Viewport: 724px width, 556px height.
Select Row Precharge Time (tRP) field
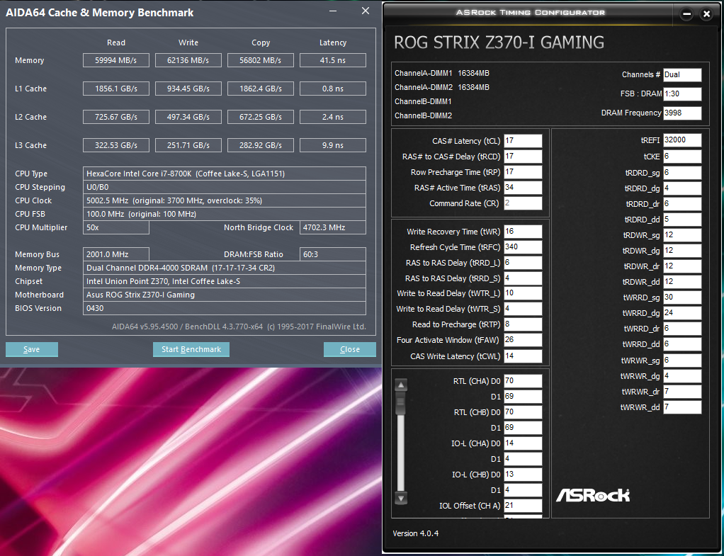click(x=523, y=172)
